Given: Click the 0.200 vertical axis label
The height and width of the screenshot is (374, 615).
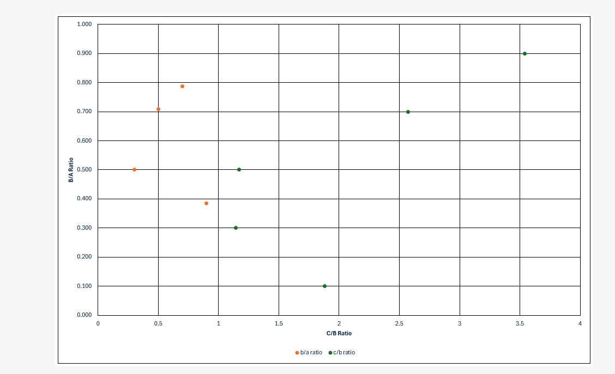Looking at the screenshot, I should (x=85, y=257).
